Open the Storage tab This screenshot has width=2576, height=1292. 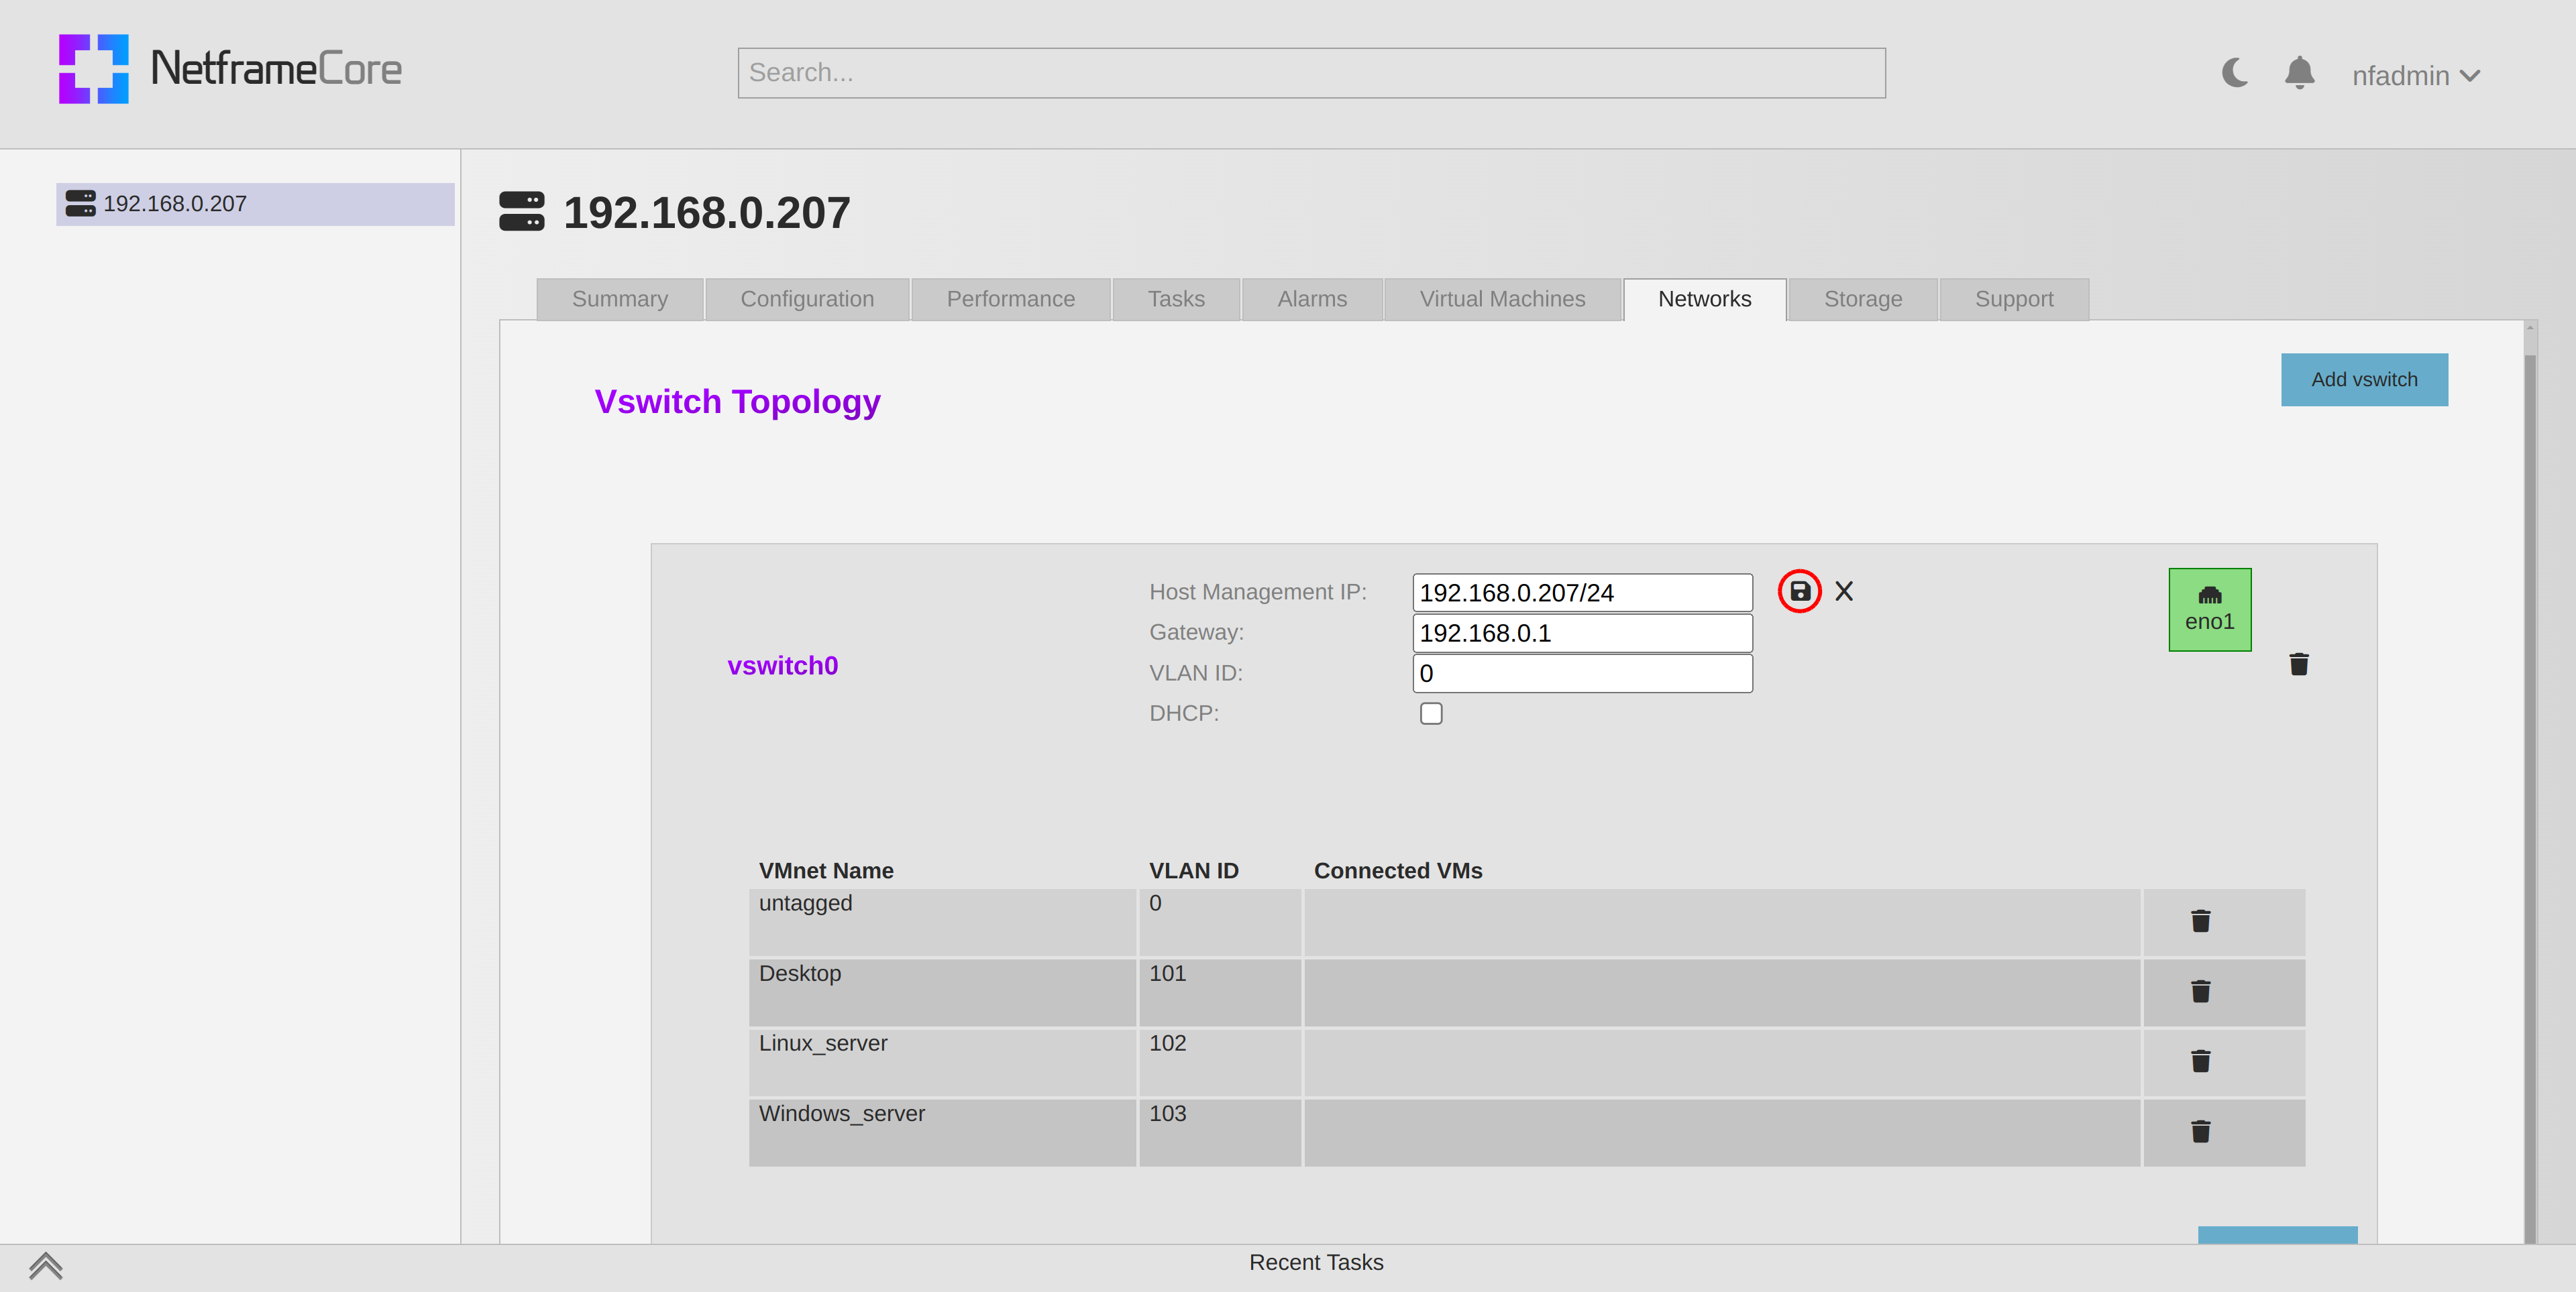click(1863, 299)
